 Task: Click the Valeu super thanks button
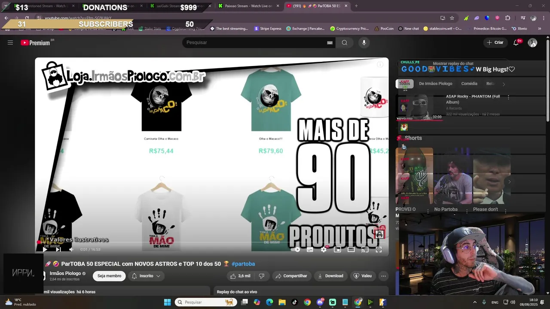362,276
